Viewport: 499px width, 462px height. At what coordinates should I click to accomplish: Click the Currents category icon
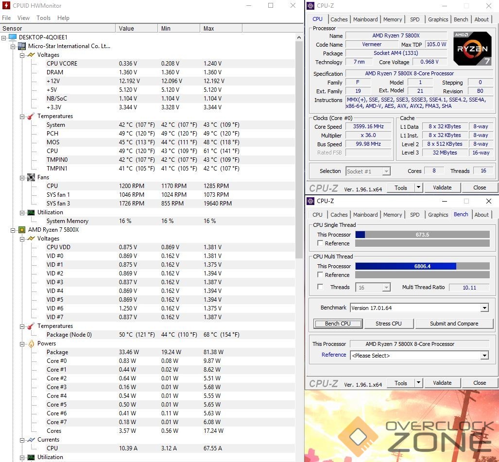[31, 440]
